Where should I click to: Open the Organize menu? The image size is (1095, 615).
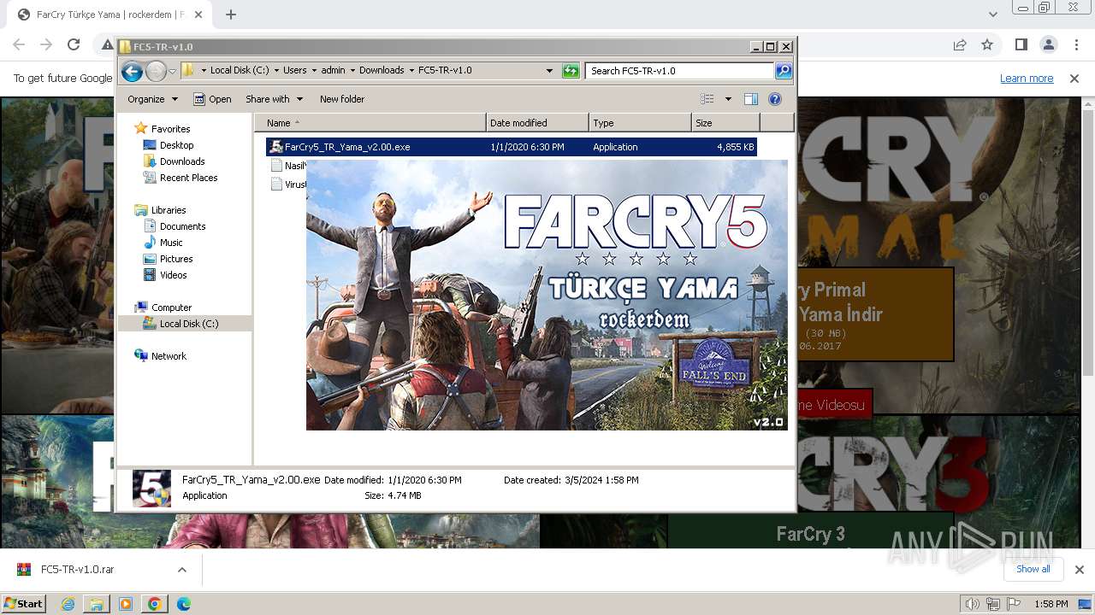152,99
